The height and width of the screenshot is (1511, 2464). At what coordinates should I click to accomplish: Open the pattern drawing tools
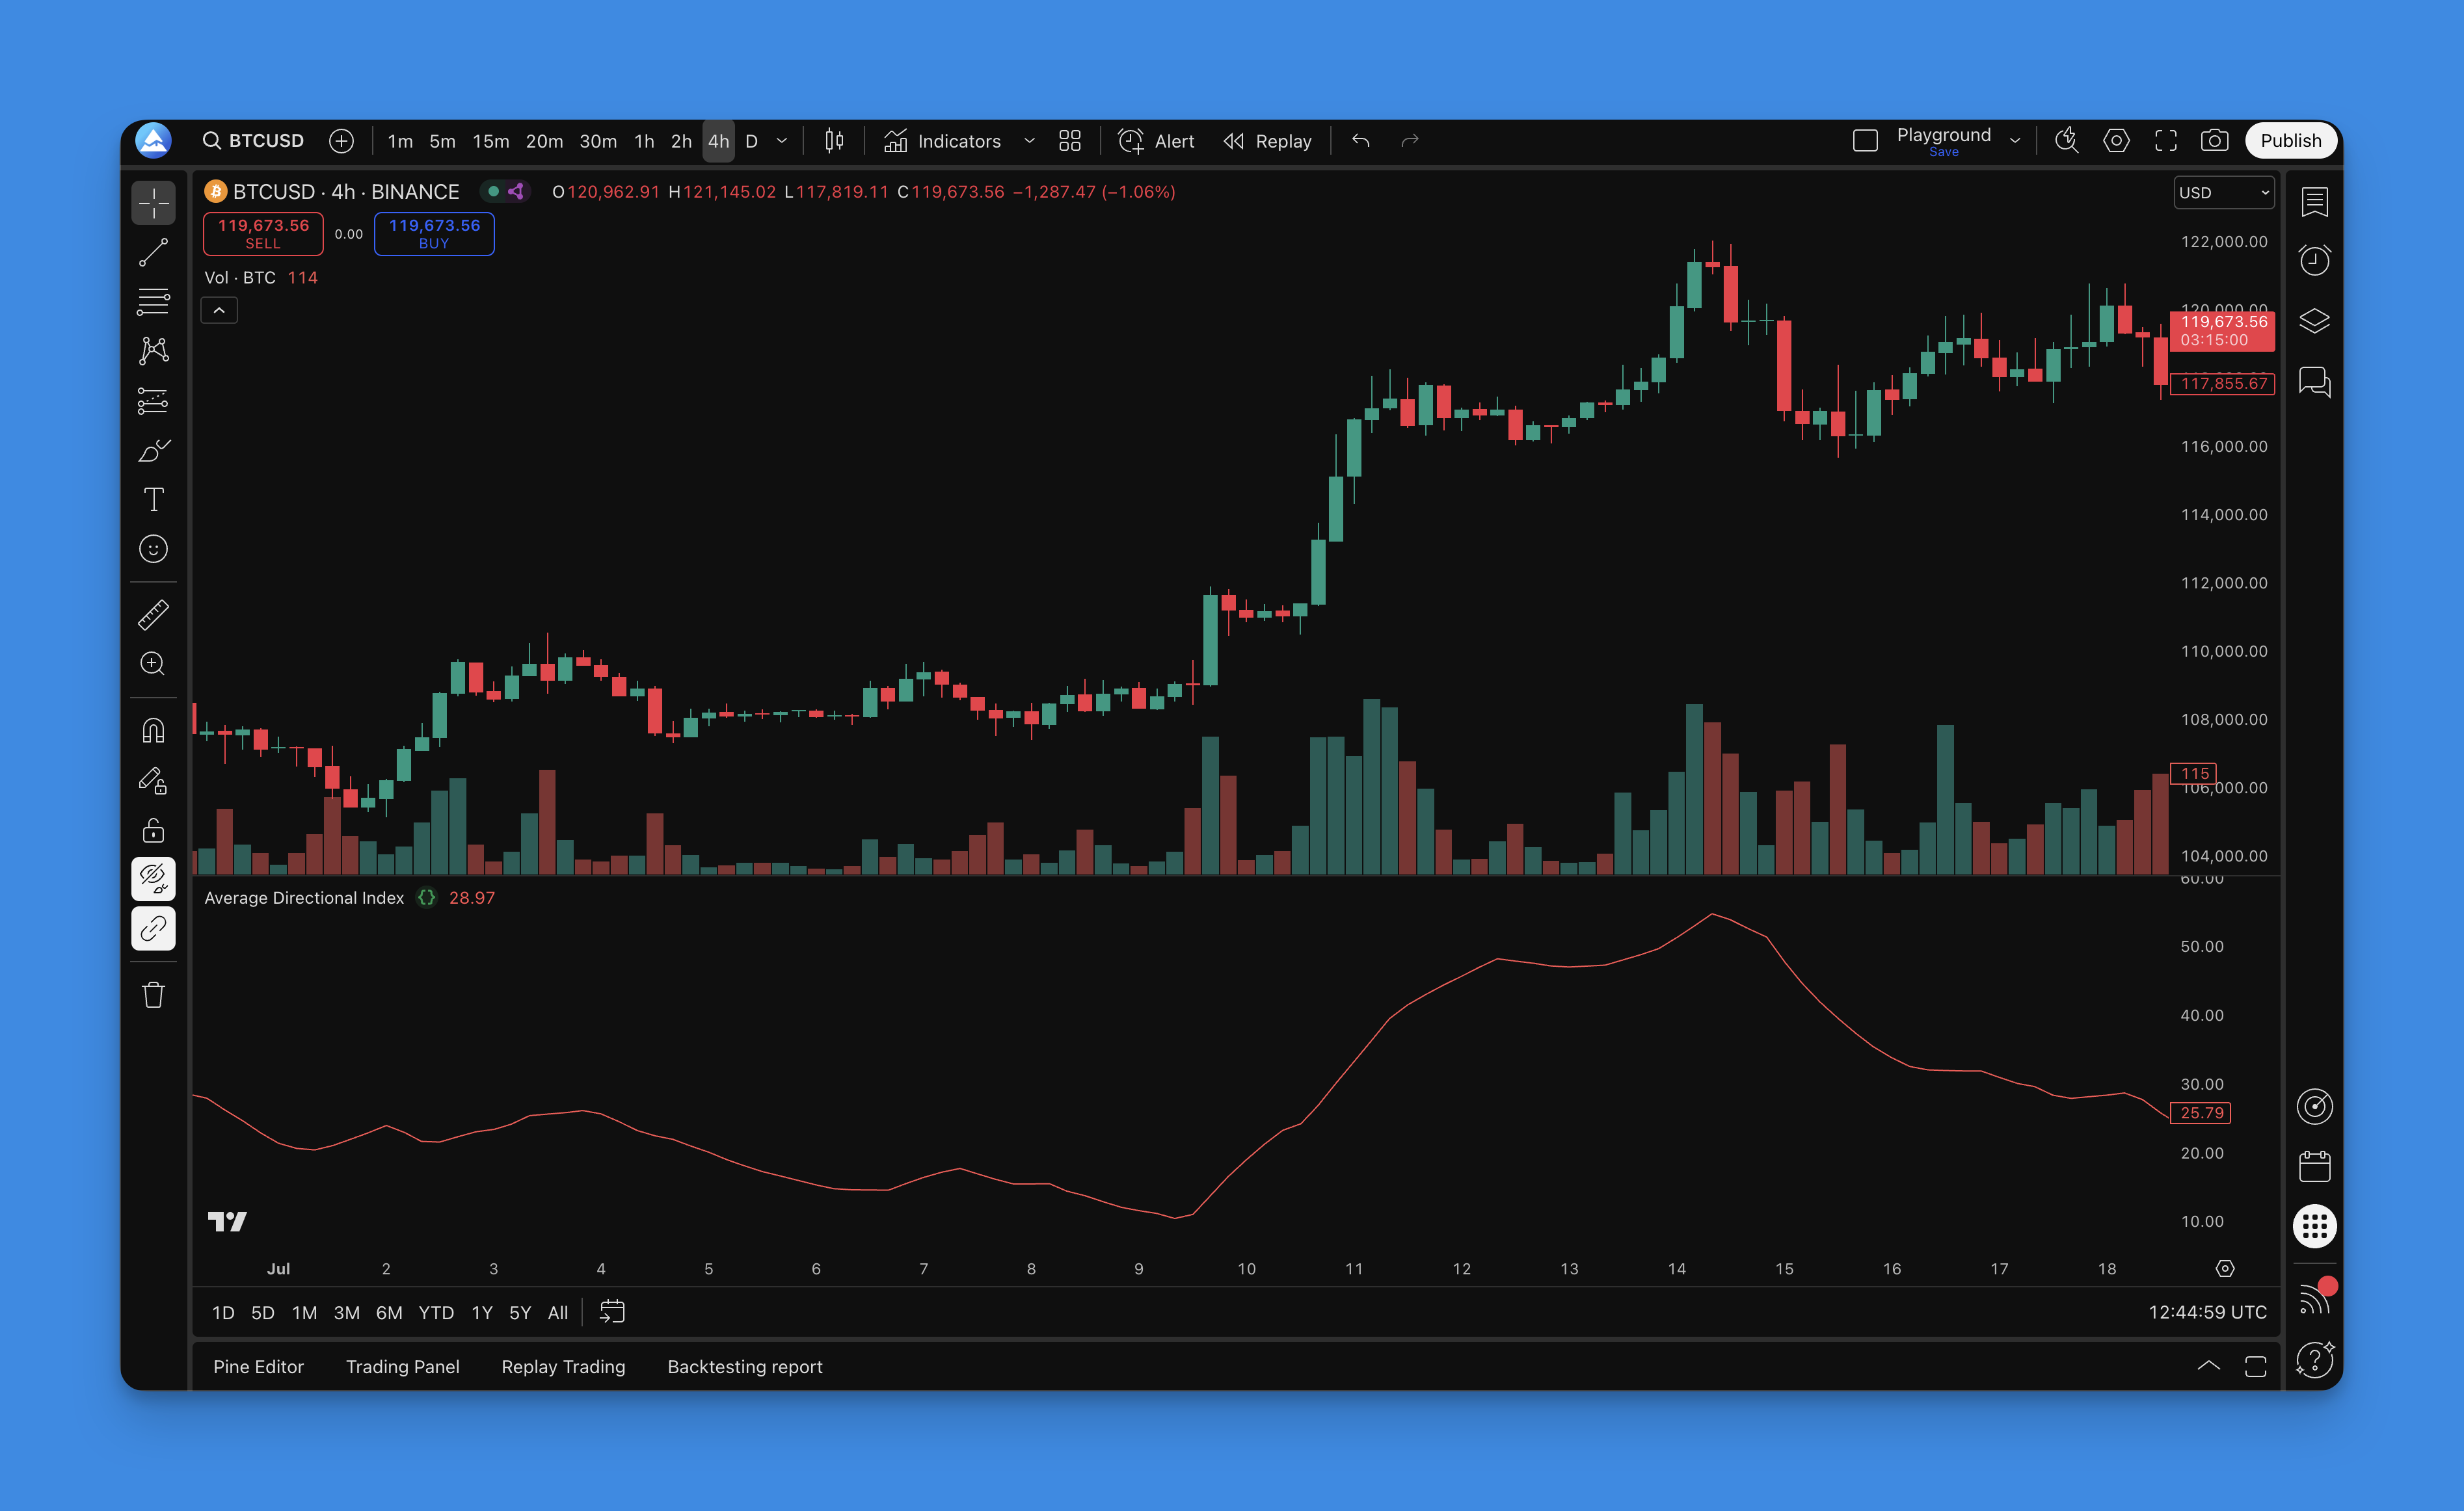coord(153,351)
